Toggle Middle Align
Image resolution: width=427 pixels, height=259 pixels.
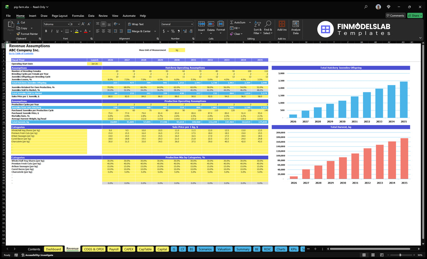(103, 24)
